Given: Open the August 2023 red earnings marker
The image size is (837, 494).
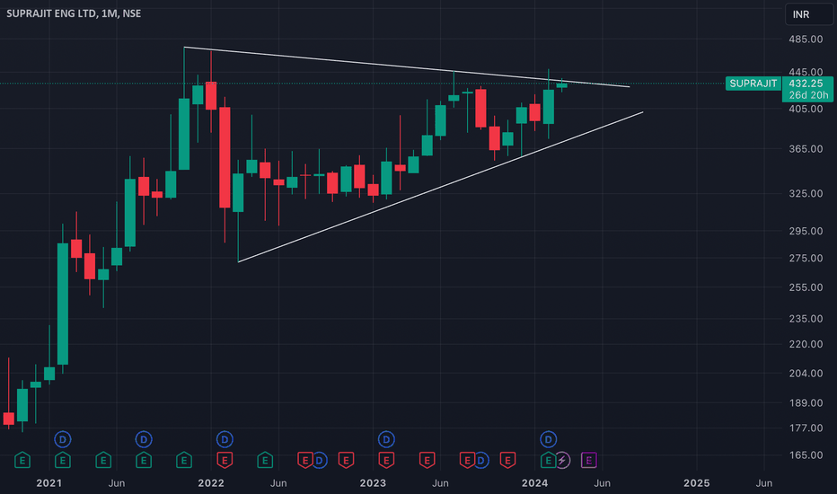Looking at the screenshot, I should (467, 460).
